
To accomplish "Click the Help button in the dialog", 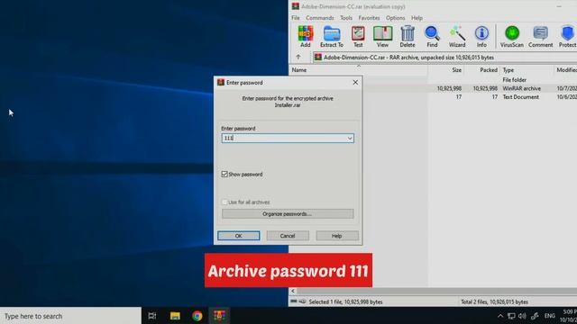I will tap(336, 236).
